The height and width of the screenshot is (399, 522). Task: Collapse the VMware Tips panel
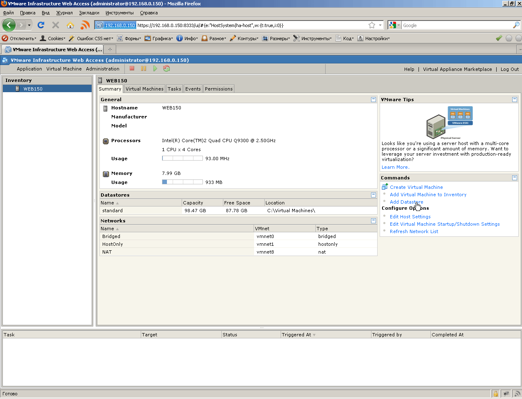tap(515, 100)
